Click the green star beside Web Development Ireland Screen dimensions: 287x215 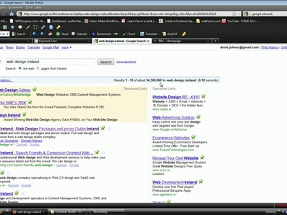pos(201,182)
